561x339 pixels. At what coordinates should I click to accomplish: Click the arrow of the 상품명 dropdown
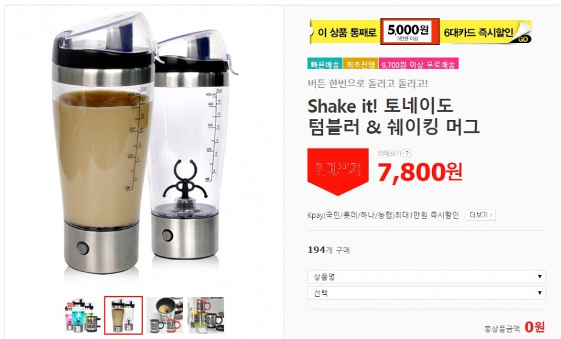tap(540, 276)
